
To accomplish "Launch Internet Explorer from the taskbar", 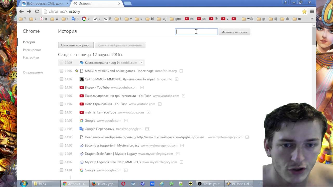I will (162, 184).
